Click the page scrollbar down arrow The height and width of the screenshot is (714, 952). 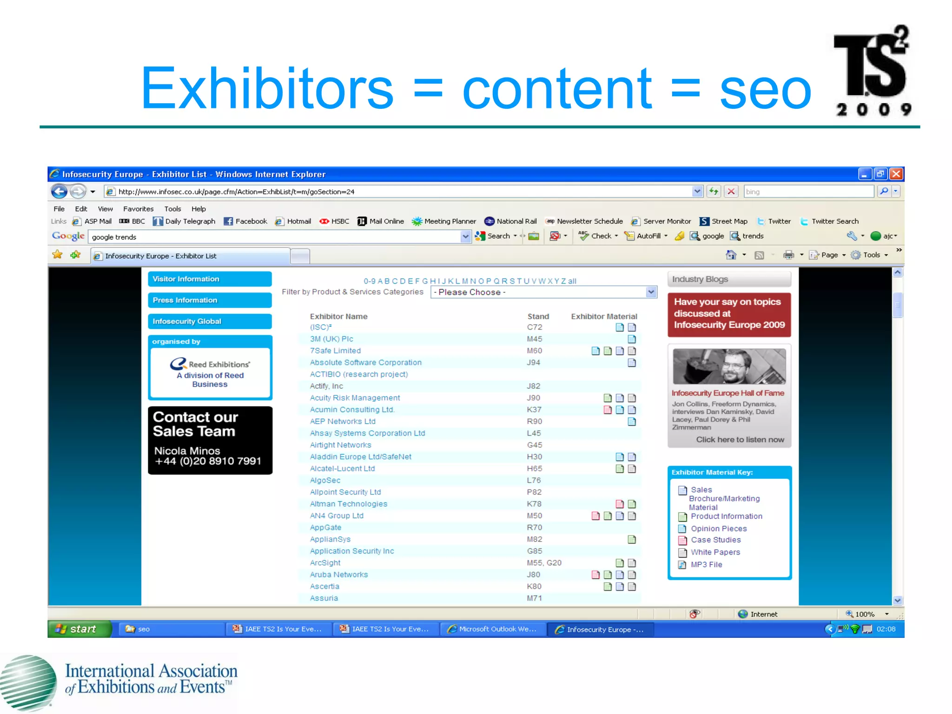(898, 600)
